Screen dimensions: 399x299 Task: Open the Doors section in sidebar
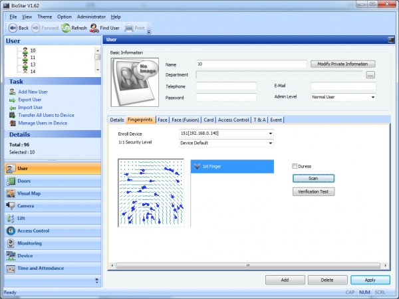23,181
